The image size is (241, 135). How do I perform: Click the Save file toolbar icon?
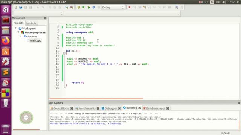(x=26, y=7)
